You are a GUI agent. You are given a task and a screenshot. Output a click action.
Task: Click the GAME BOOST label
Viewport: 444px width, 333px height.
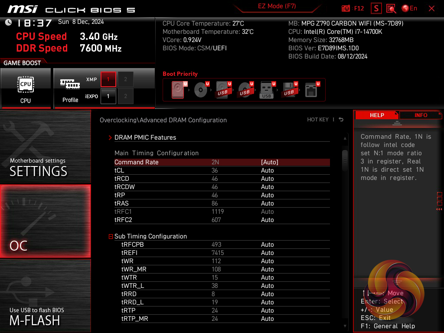coord(22,63)
